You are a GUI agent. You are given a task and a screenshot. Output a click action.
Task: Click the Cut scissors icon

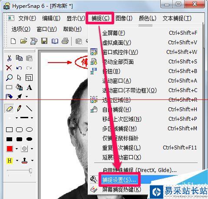9,58
